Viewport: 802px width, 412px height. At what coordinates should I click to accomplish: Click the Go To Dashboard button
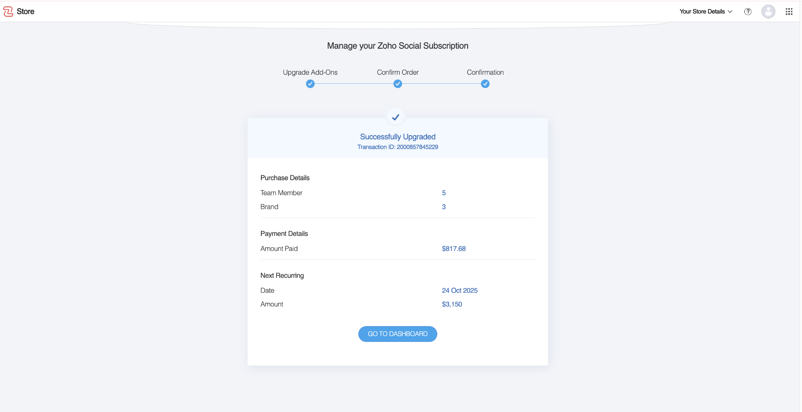tap(398, 334)
